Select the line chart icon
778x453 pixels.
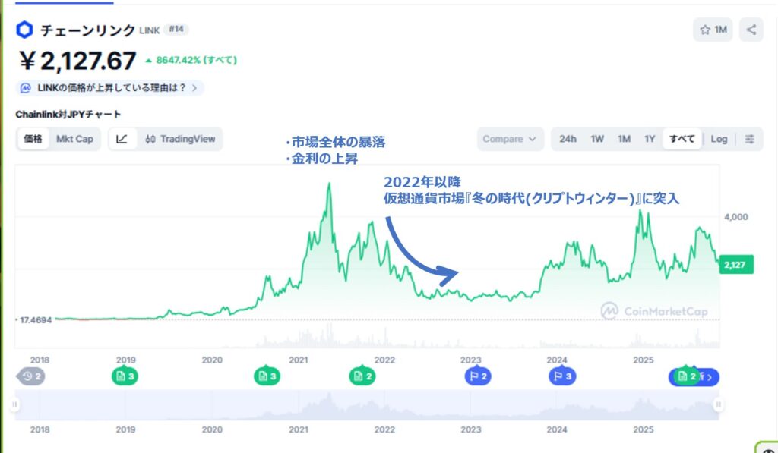coord(122,139)
